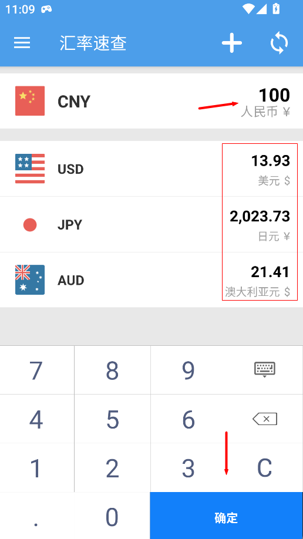The image size is (303, 539).
Task: Edit the CNY amount of 100
Action: click(274, 95)
